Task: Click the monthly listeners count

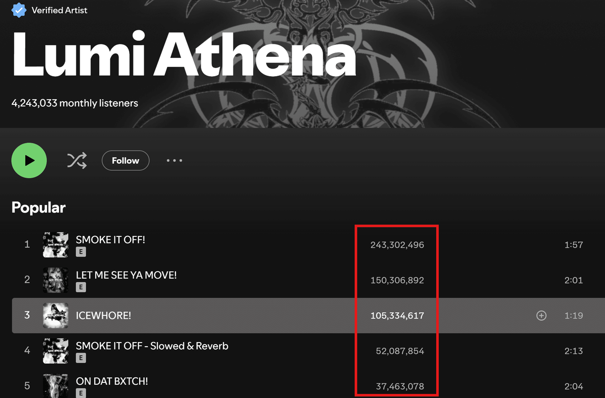Action: [75, 103]
